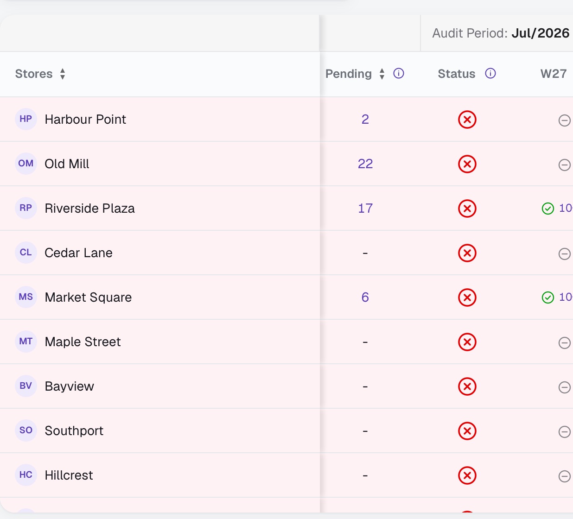Screen dimensions: 573x519
Task: Open Harbour Point pending count 2
Action: tap(365, 120)
